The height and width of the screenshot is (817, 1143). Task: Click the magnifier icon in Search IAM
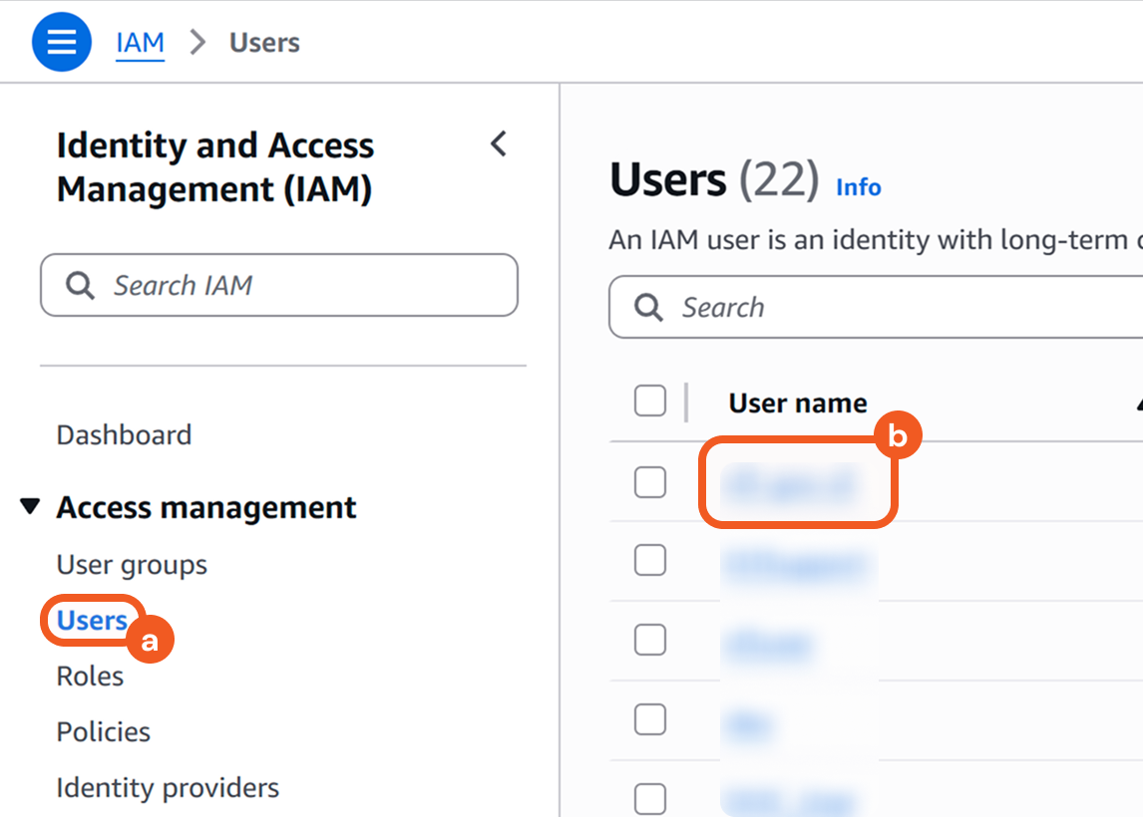[80, 286]
